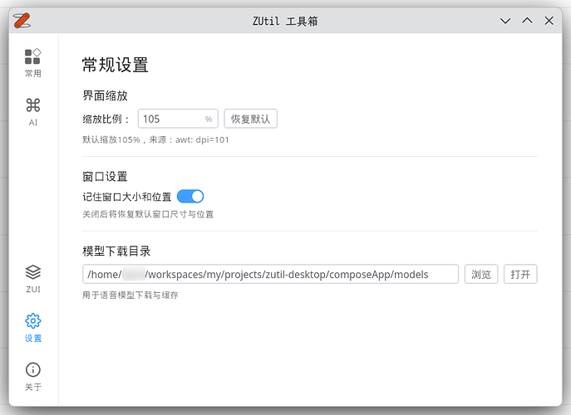The height and width of the screenshot is (415, 571).
Task: Click the 记住窗口大小和位置 label
Action: 126,197
